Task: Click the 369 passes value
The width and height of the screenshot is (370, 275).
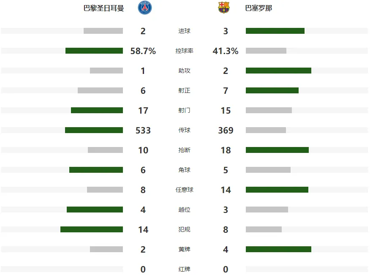Action: (x=226, y=130)
